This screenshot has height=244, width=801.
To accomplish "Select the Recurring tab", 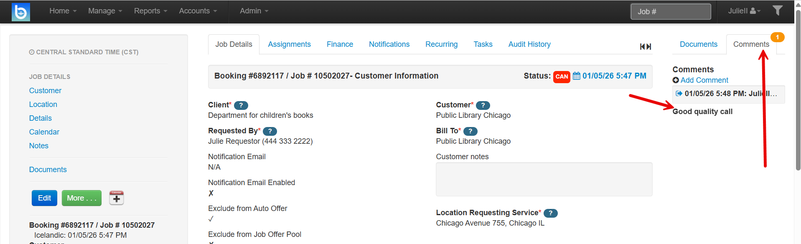I will pos(441,44).
